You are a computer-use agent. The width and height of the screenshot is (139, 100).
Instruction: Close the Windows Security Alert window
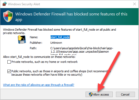[135, 4]
